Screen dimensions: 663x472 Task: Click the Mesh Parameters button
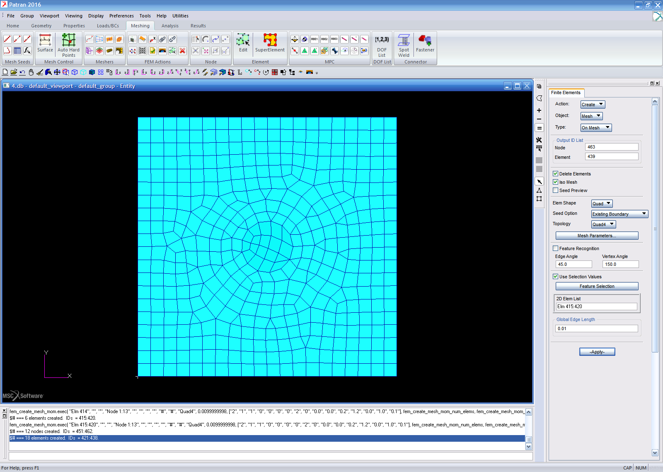coord(597,236)
